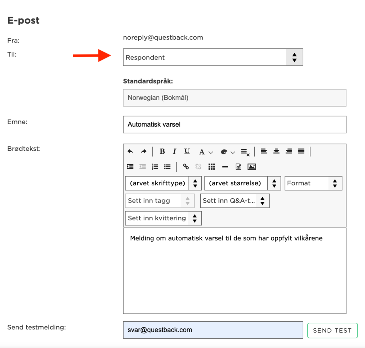Toggle underline formatting

tap(187, 152)
